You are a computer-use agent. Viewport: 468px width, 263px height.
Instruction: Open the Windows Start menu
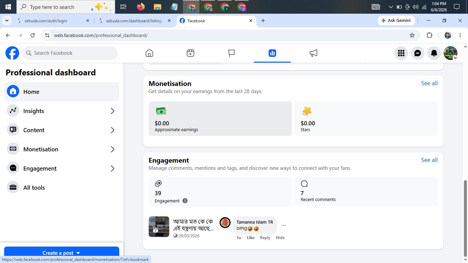click(8, 7)
